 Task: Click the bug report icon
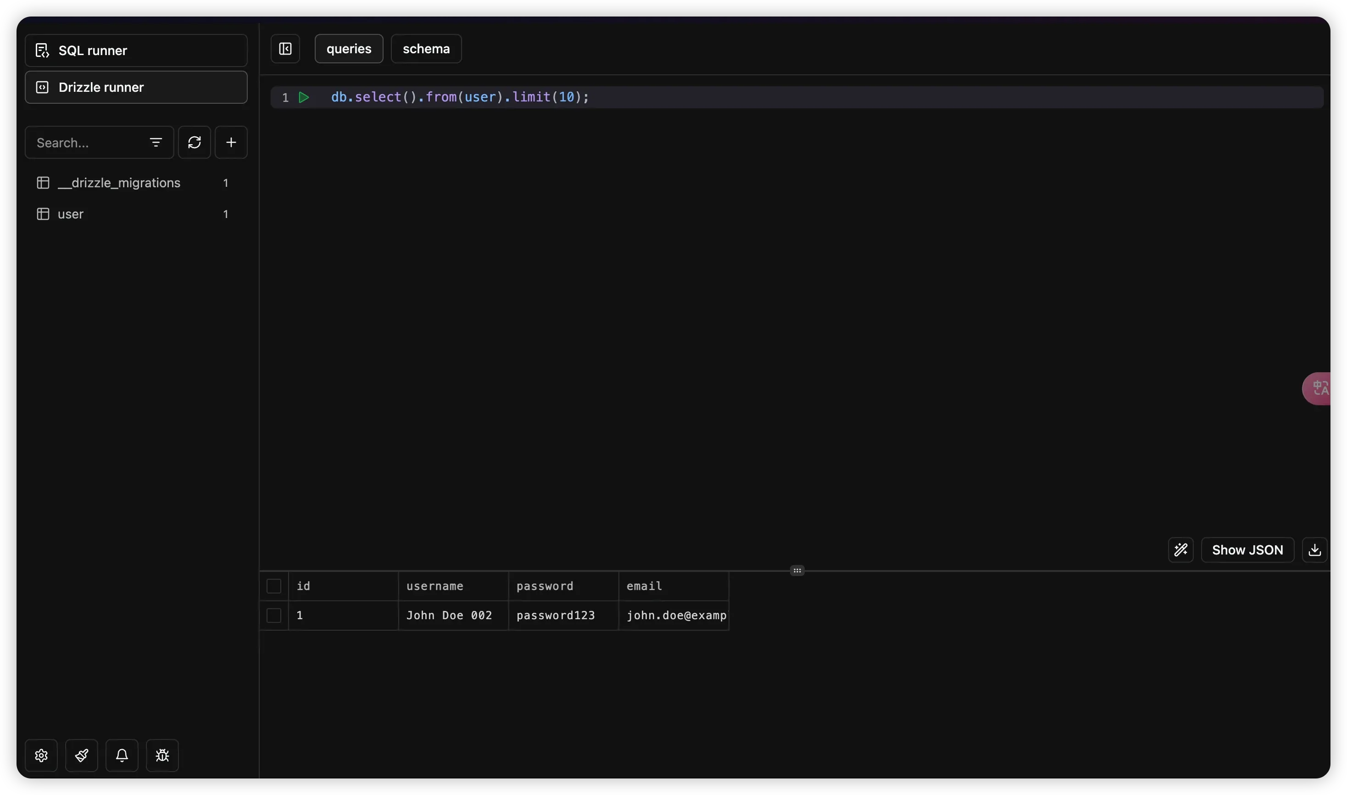162,756
